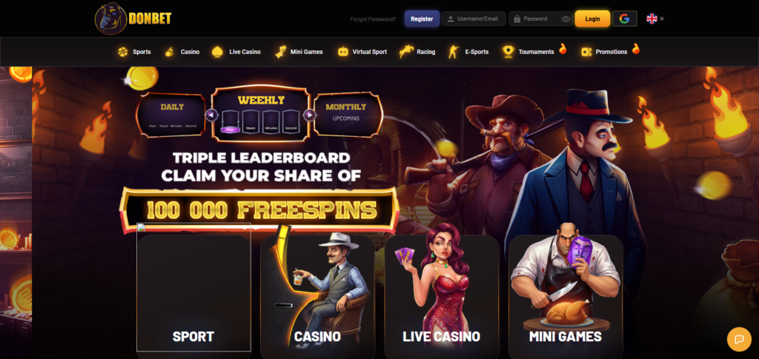Open the Live Casino category tile
This screenshot has width=759, height=359.
pos(442,295)
